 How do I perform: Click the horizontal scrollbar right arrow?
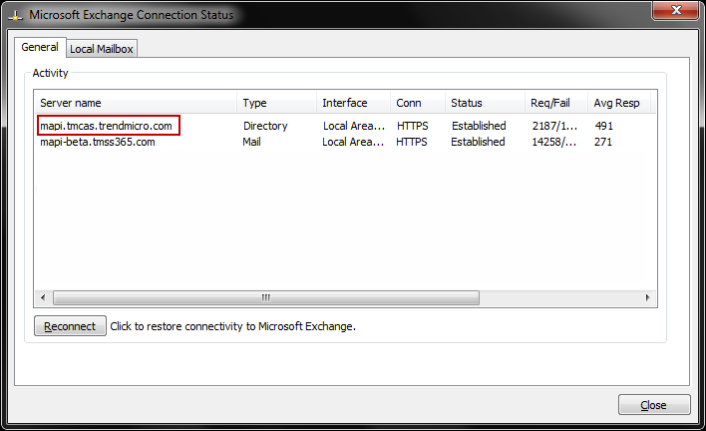(x=647, y=297)
